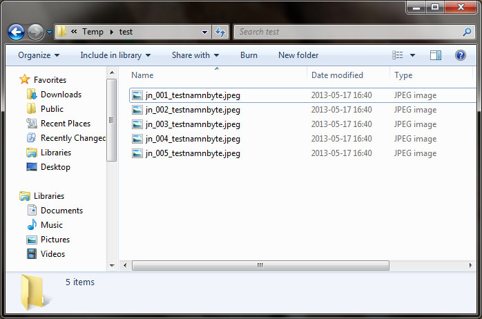The width and height of the screenshot is (482, 319).
Task: Change view with the view icon
Action: point(398,55)
